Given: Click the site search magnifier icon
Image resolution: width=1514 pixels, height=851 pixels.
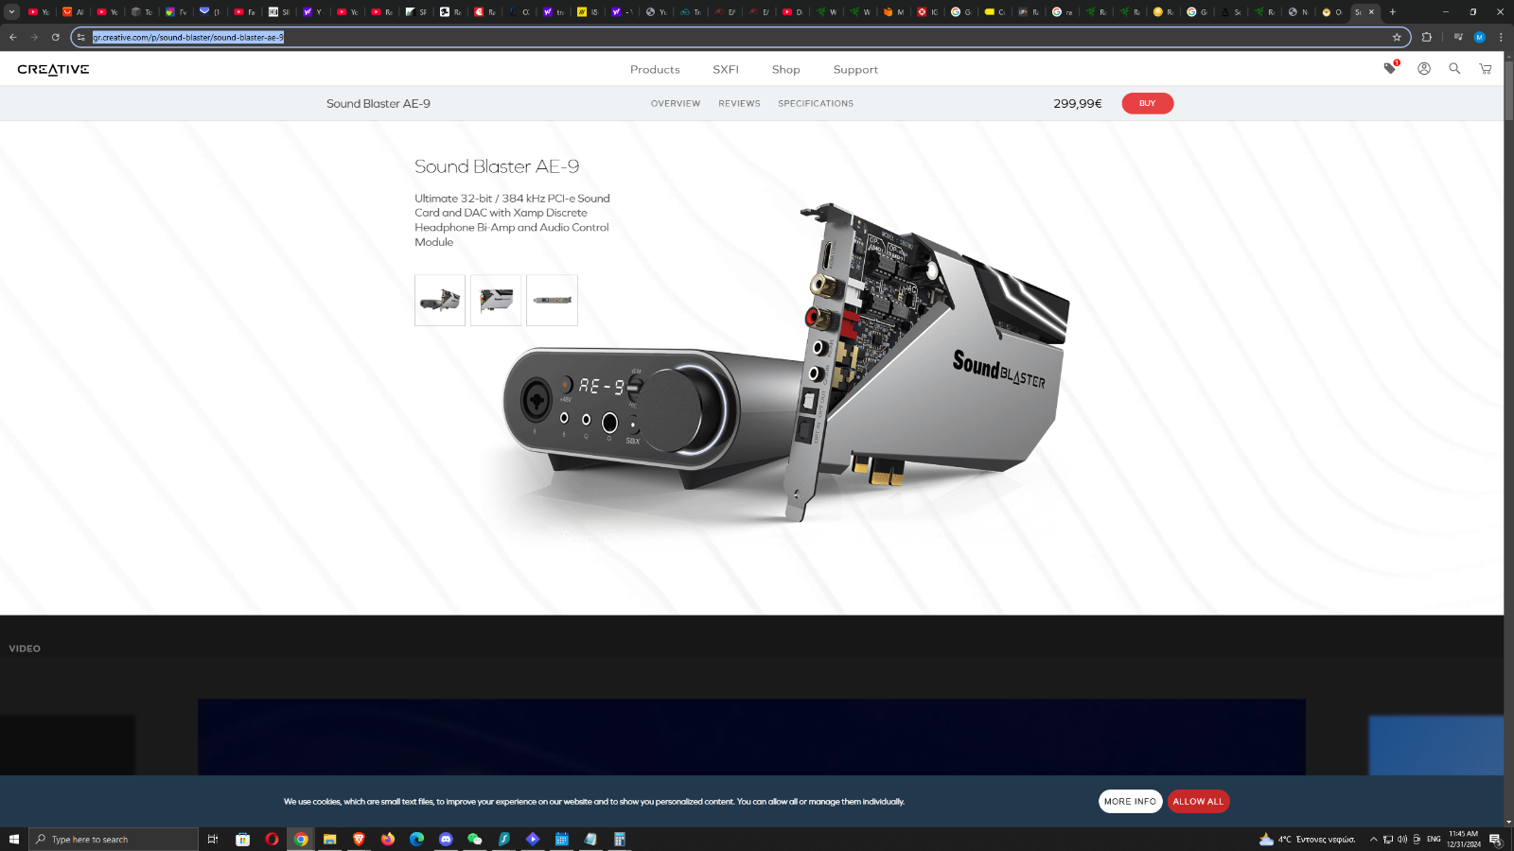Looking at the screenshot, I should [x=1454, y=68].
